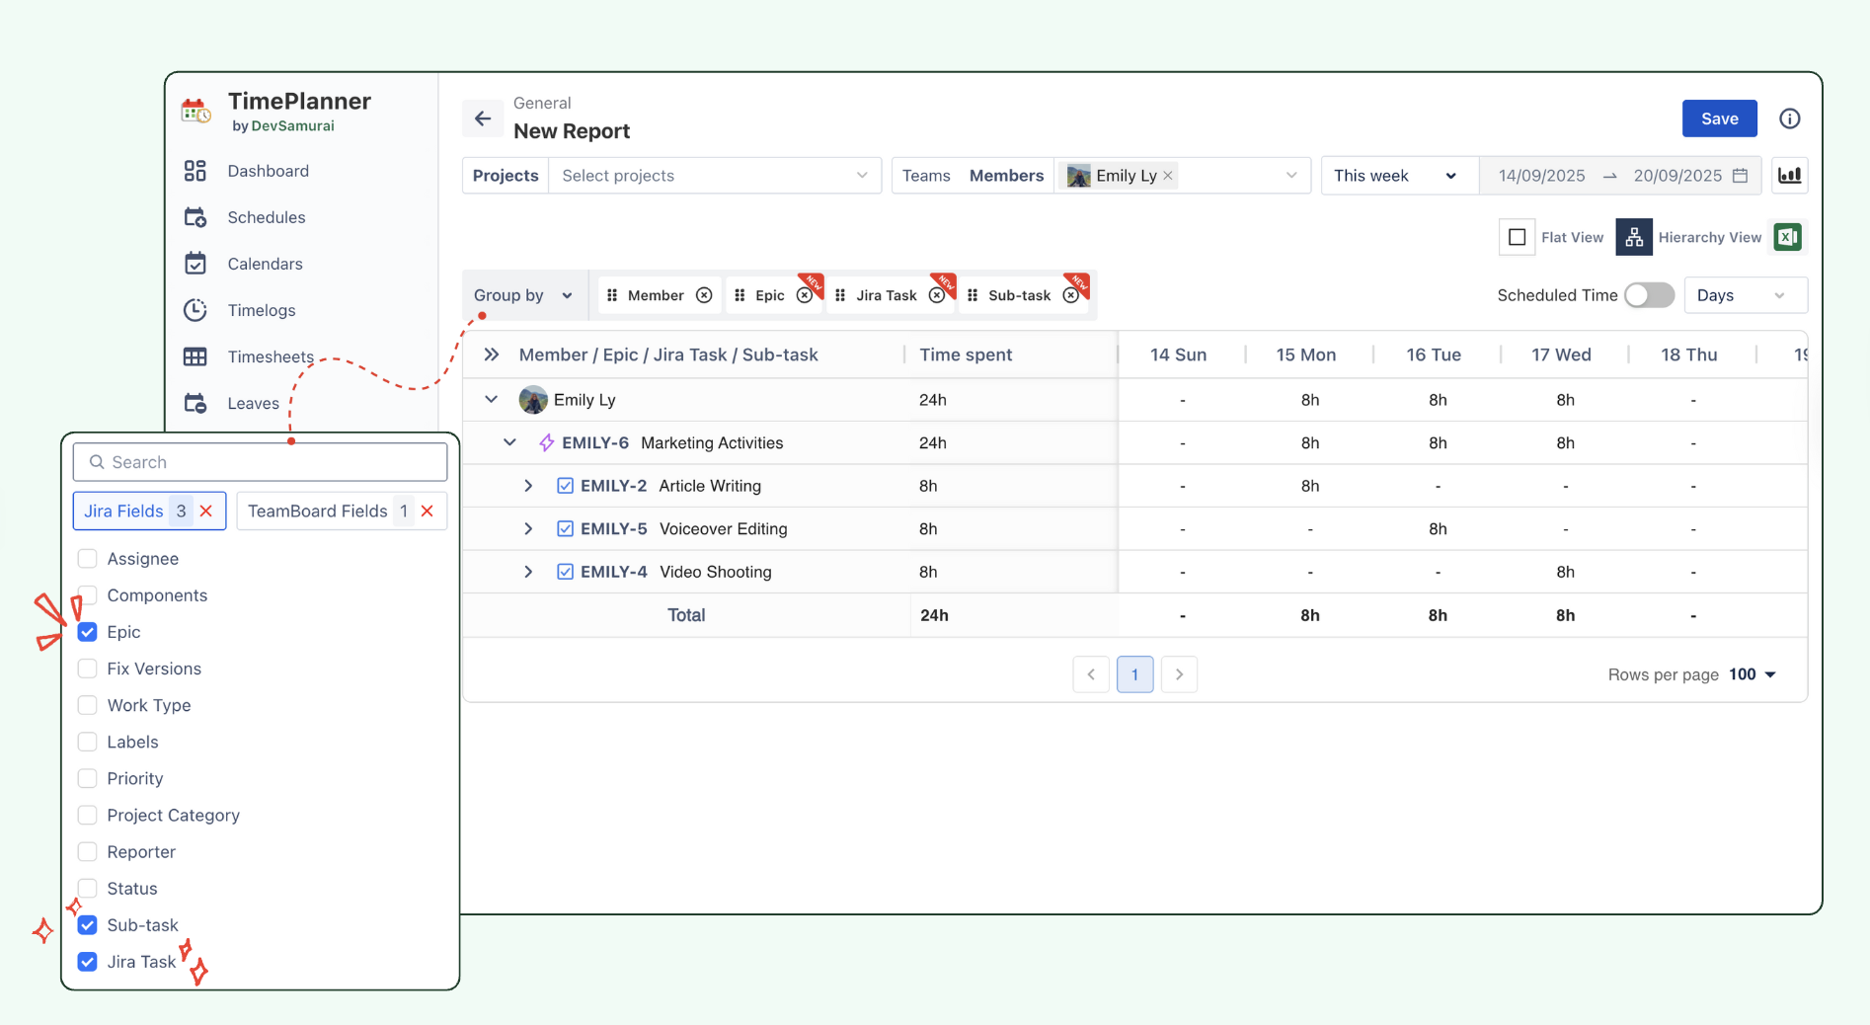Open the info icon next to Save
The image size is (1870, 1025).
1789,118
